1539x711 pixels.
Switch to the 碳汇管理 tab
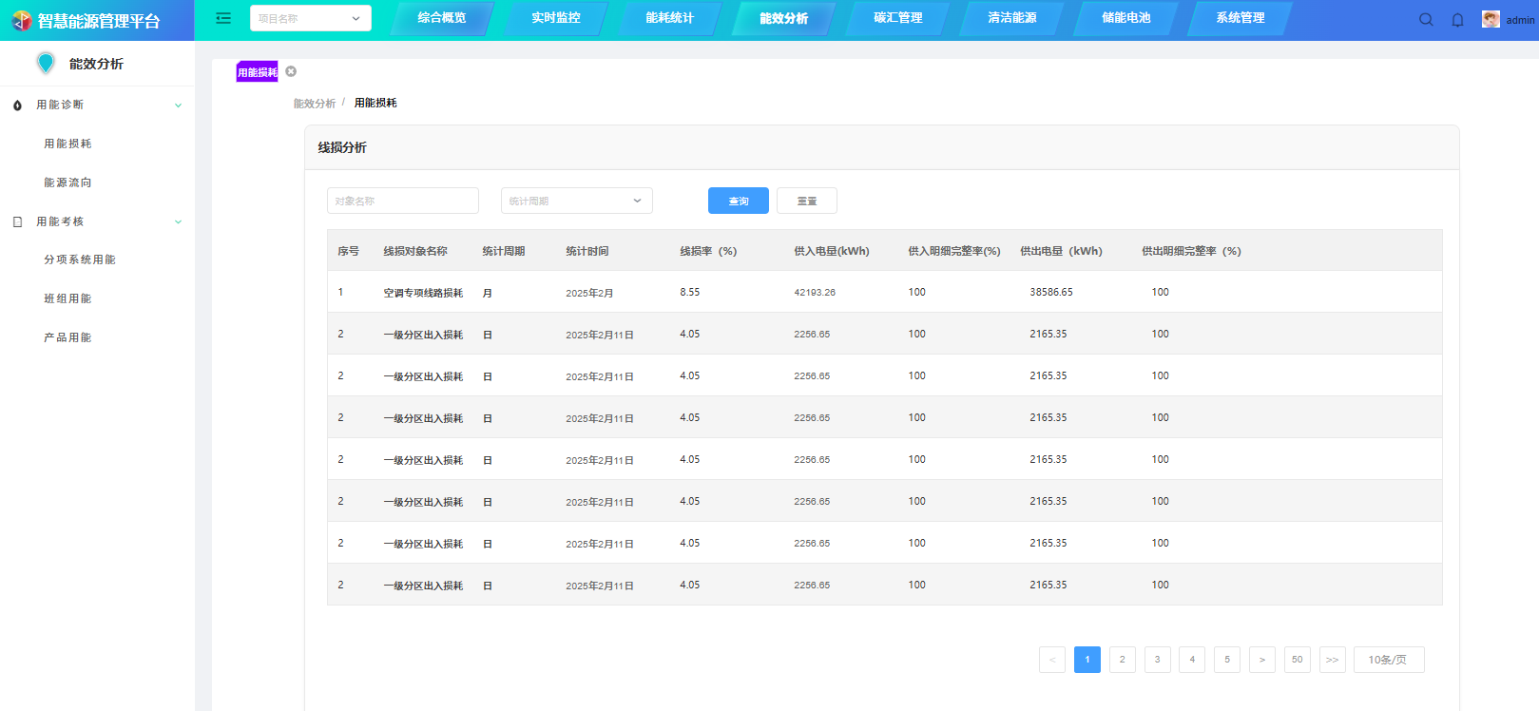point(897,18)
